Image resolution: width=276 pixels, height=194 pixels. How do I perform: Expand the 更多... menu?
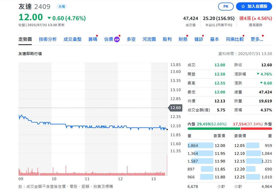pos(257,39)
